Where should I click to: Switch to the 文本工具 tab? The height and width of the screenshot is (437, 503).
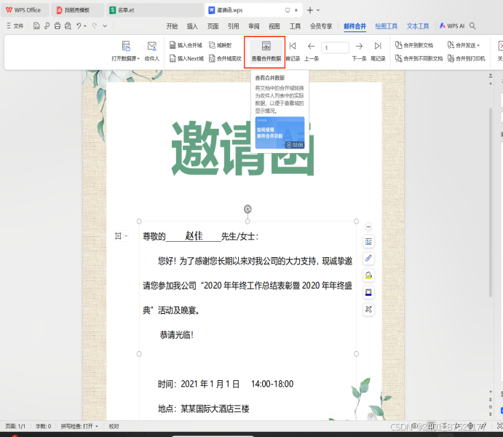point(418,26)
